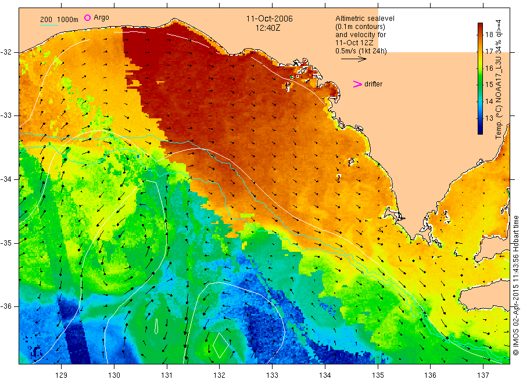The width and height of the screenshot is (523, 383).
Task: Click the color bar label 13
Action: (x=489, y=118)
